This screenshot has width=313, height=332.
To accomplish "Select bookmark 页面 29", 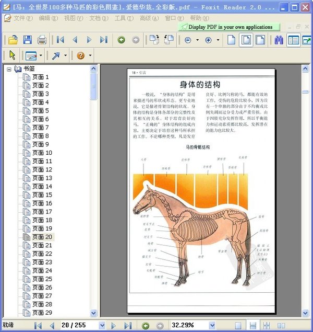I will pyautogui.click(x=42, y=313).
